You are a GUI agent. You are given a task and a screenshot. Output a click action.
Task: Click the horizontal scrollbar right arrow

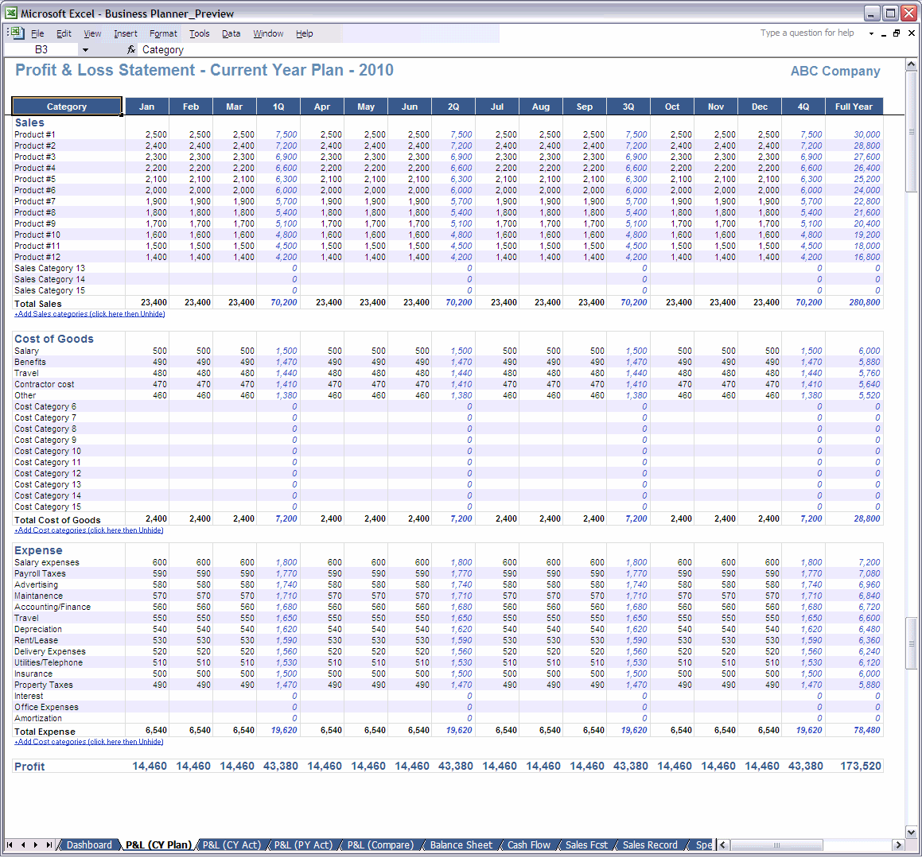[x=898, y=845]
